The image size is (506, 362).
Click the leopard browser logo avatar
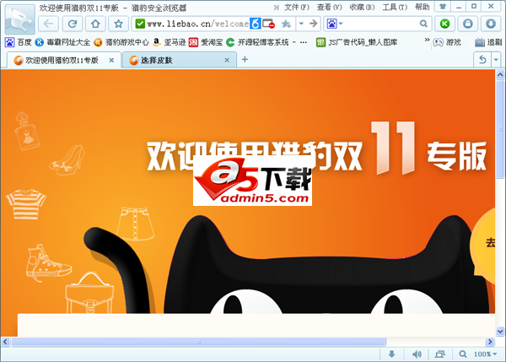point(20,19)
